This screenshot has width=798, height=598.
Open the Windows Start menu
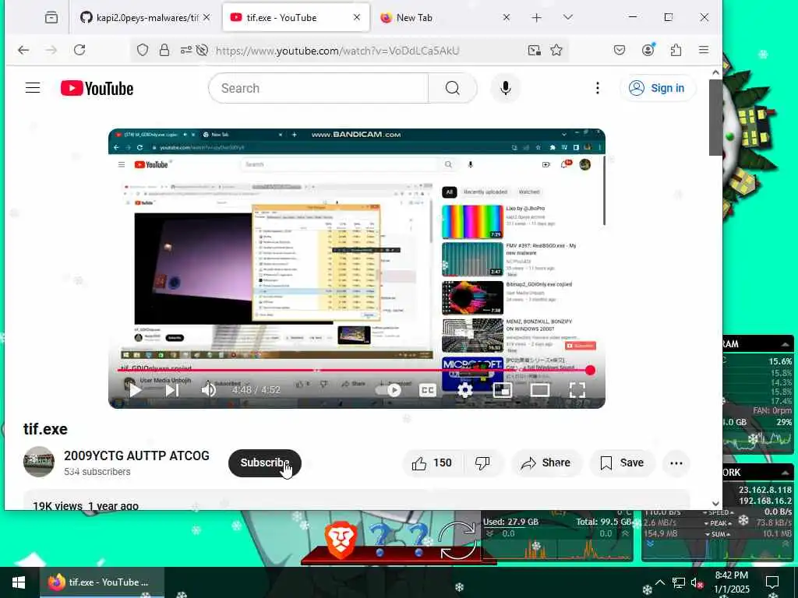tap(19, 582)
